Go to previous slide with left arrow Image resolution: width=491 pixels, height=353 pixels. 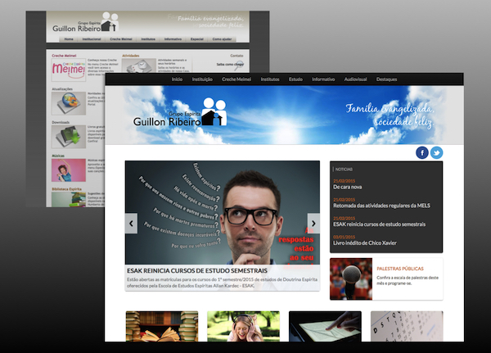click(131, 223)
